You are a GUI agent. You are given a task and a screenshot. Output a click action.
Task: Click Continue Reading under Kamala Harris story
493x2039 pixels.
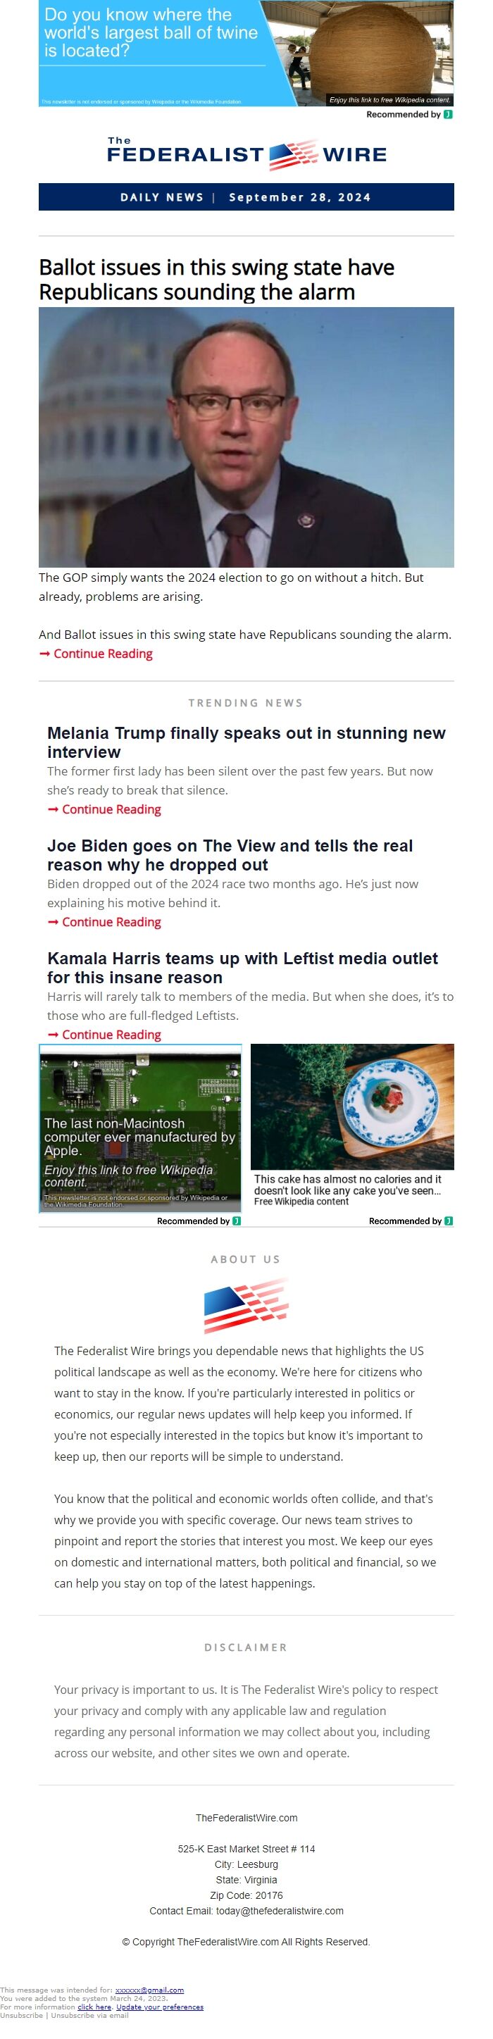(x=104, y=1035)
